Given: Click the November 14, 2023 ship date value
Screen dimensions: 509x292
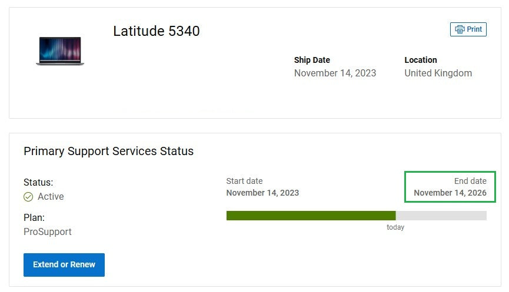Looking at the screenshot, I should point(335,73).
